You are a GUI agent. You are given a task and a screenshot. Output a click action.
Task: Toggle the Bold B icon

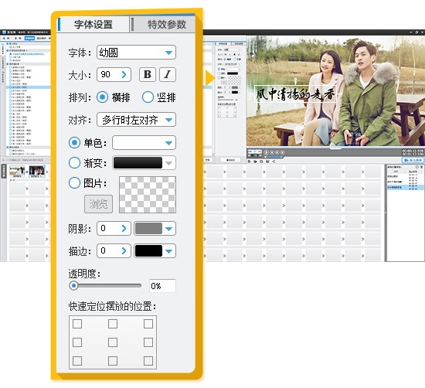pyautogui.click(x=148, y=74)
